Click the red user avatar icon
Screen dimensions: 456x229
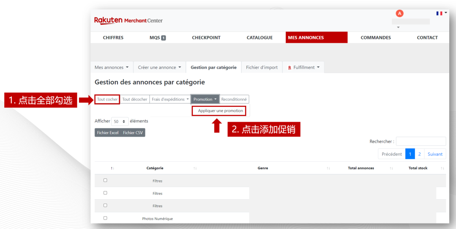[x=399, y=13]
